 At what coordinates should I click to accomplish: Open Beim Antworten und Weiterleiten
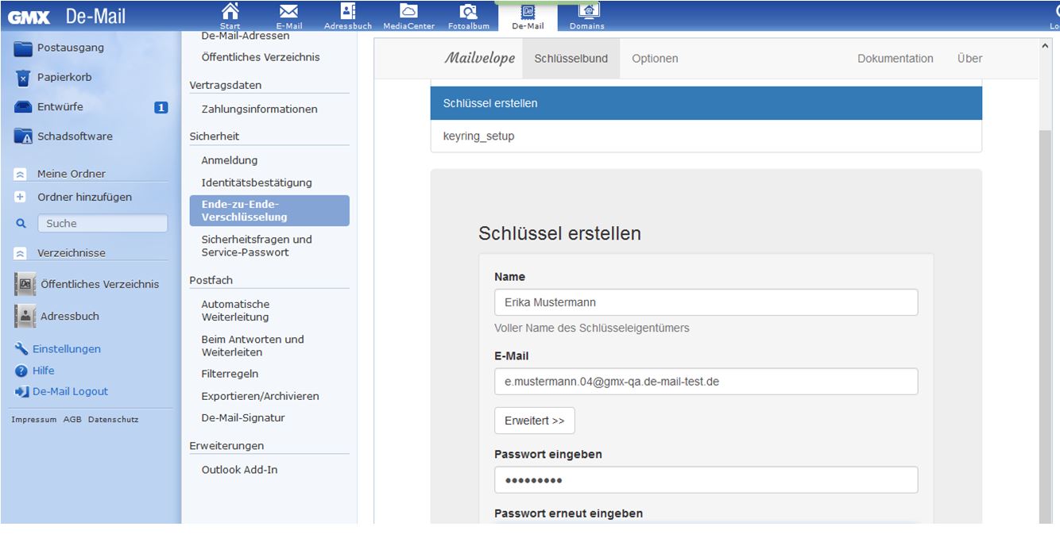pyautogui.click(x=253, y=345)
